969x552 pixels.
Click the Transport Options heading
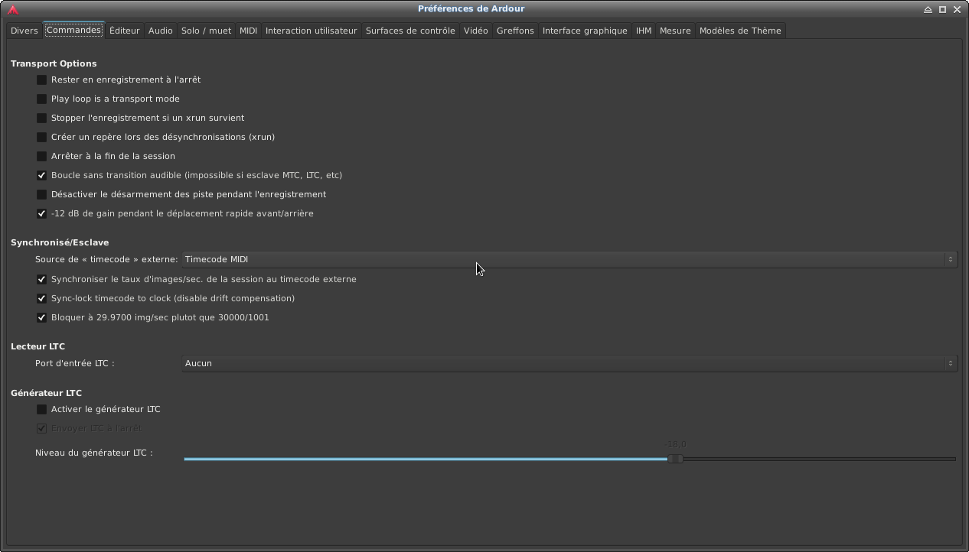[x=54, y=63]
